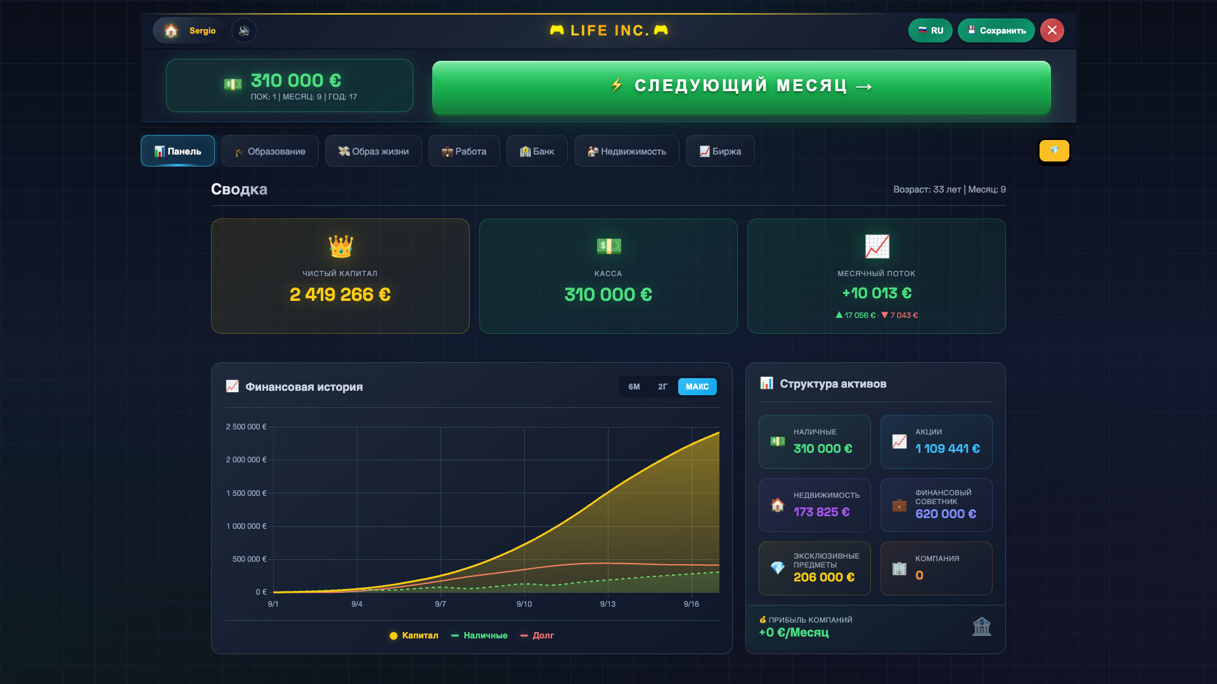This screenshot has width=1217, height=684.
Task: Click the house icon in Недвижимость tile
Action: tap(778, 505)
